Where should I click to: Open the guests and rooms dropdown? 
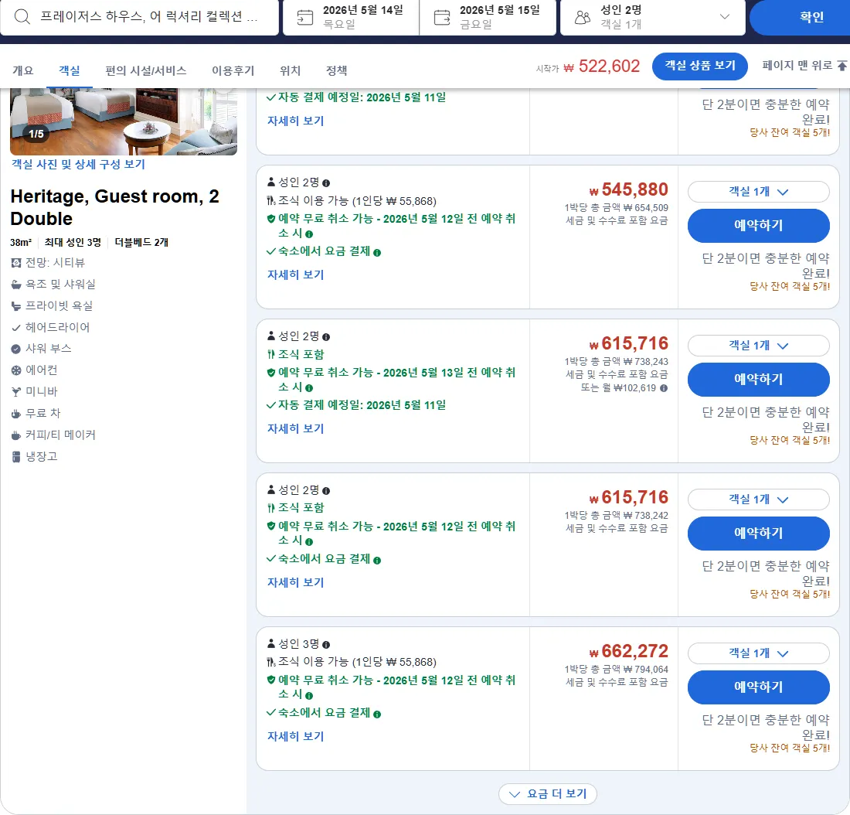click(x=653, y=17)
